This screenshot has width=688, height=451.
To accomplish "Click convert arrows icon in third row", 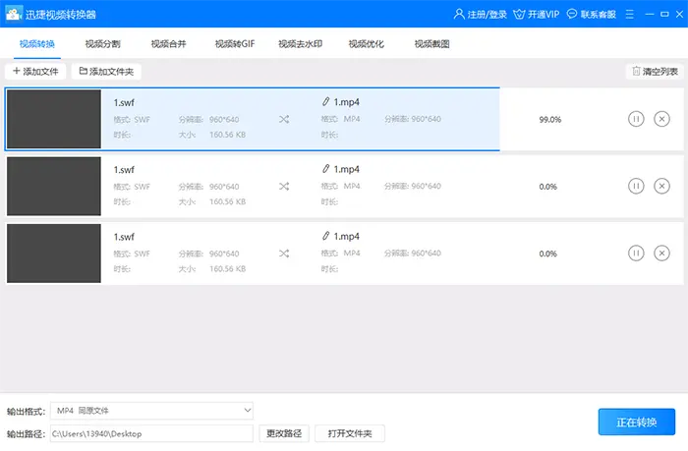I will pyautogui.click(x=284, y=254).
